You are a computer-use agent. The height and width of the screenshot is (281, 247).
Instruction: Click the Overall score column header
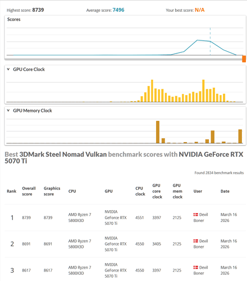pyautogui.click(x=29, y=191)
